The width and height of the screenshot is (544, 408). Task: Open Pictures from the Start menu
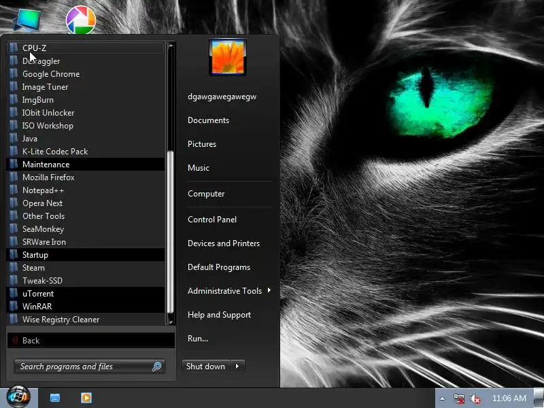[202, 144]
